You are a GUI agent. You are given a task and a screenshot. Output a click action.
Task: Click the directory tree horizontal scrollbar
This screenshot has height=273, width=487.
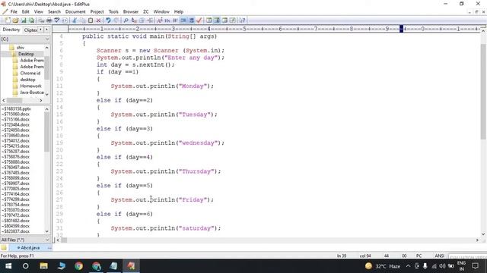point(22,100)
